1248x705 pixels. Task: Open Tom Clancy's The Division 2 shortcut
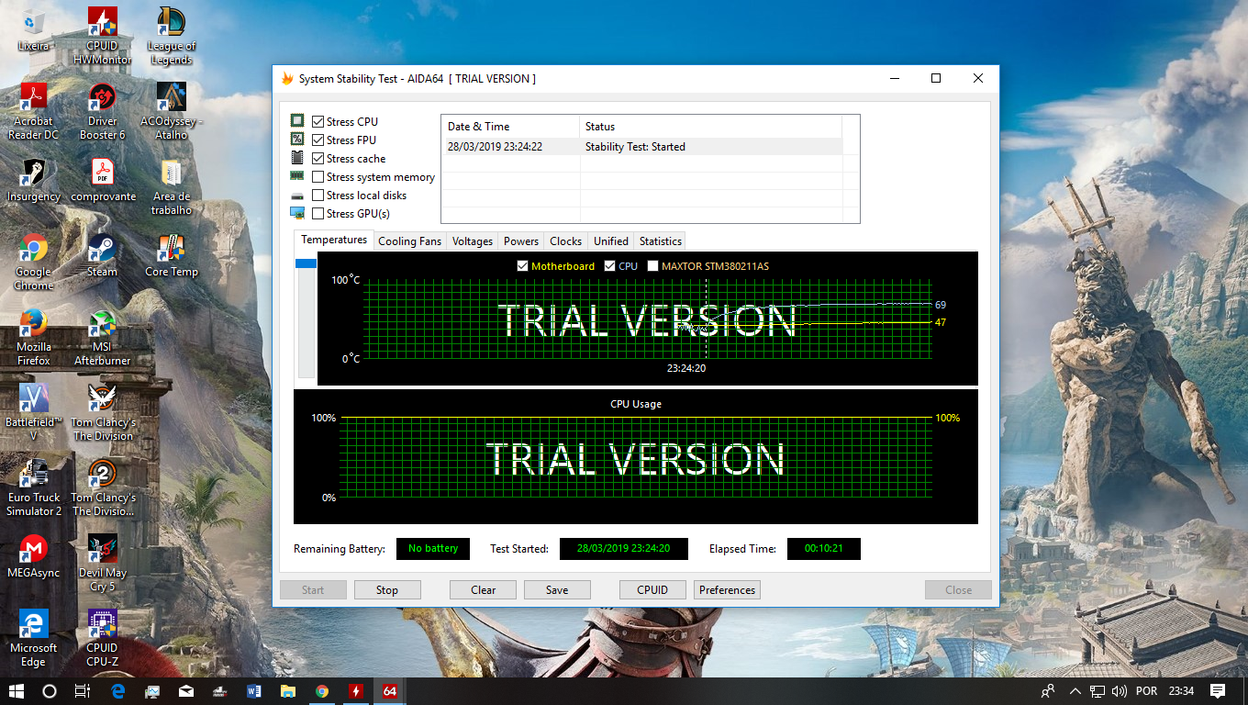tap(102, 487)
